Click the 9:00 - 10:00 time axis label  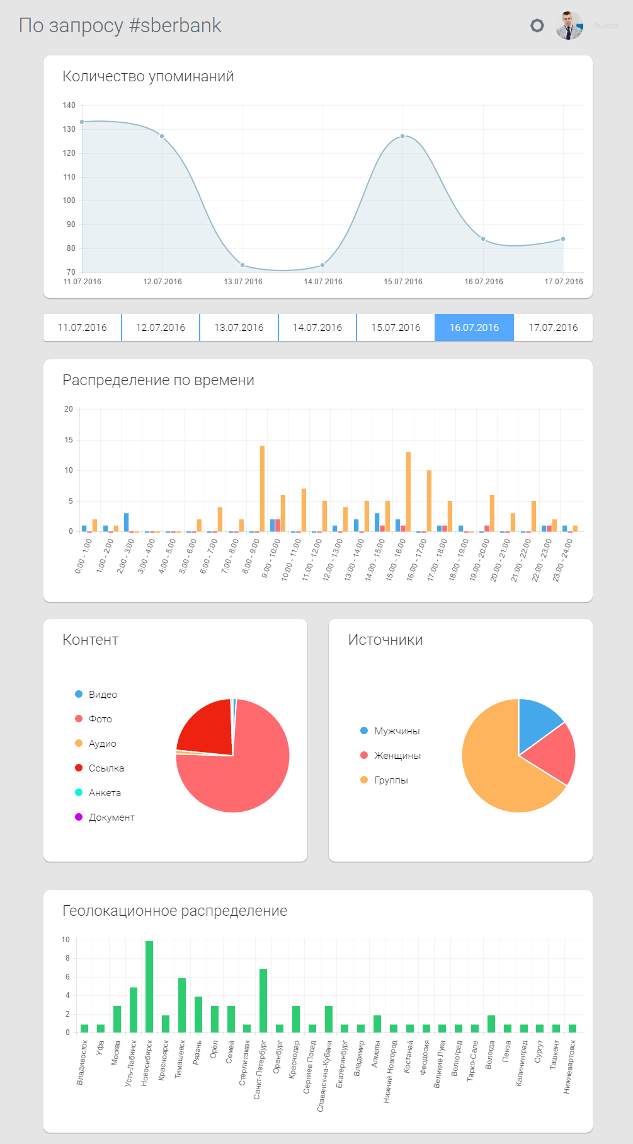pos(271,559)
